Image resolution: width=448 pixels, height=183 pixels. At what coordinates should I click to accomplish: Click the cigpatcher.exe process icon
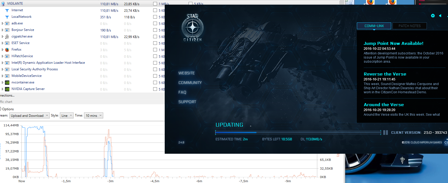pos(7,37)
